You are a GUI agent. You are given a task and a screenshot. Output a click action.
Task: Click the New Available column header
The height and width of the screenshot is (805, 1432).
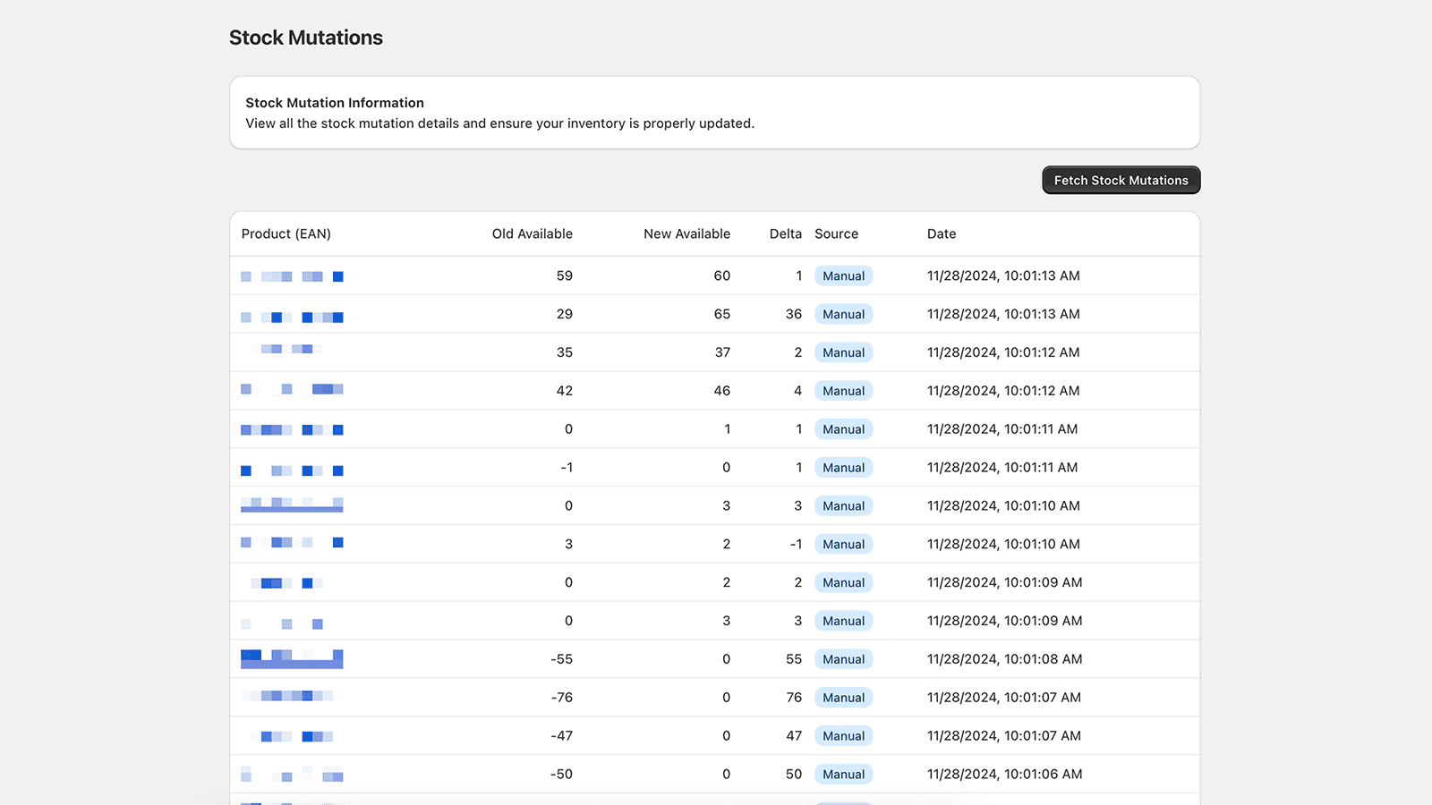686,233
